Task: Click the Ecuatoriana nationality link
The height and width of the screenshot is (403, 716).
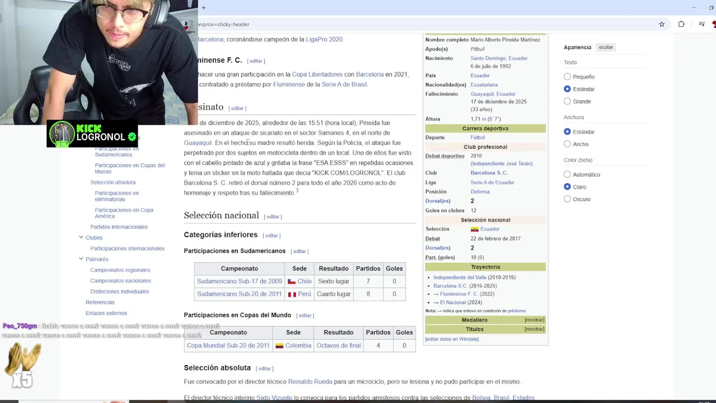Action: click(484, 85)
